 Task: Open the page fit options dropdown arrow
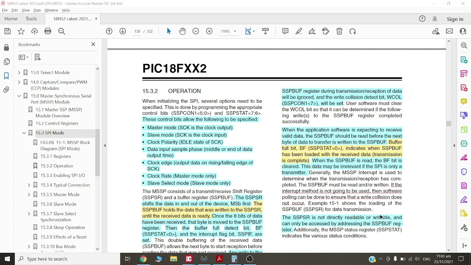tap(254, 31)
